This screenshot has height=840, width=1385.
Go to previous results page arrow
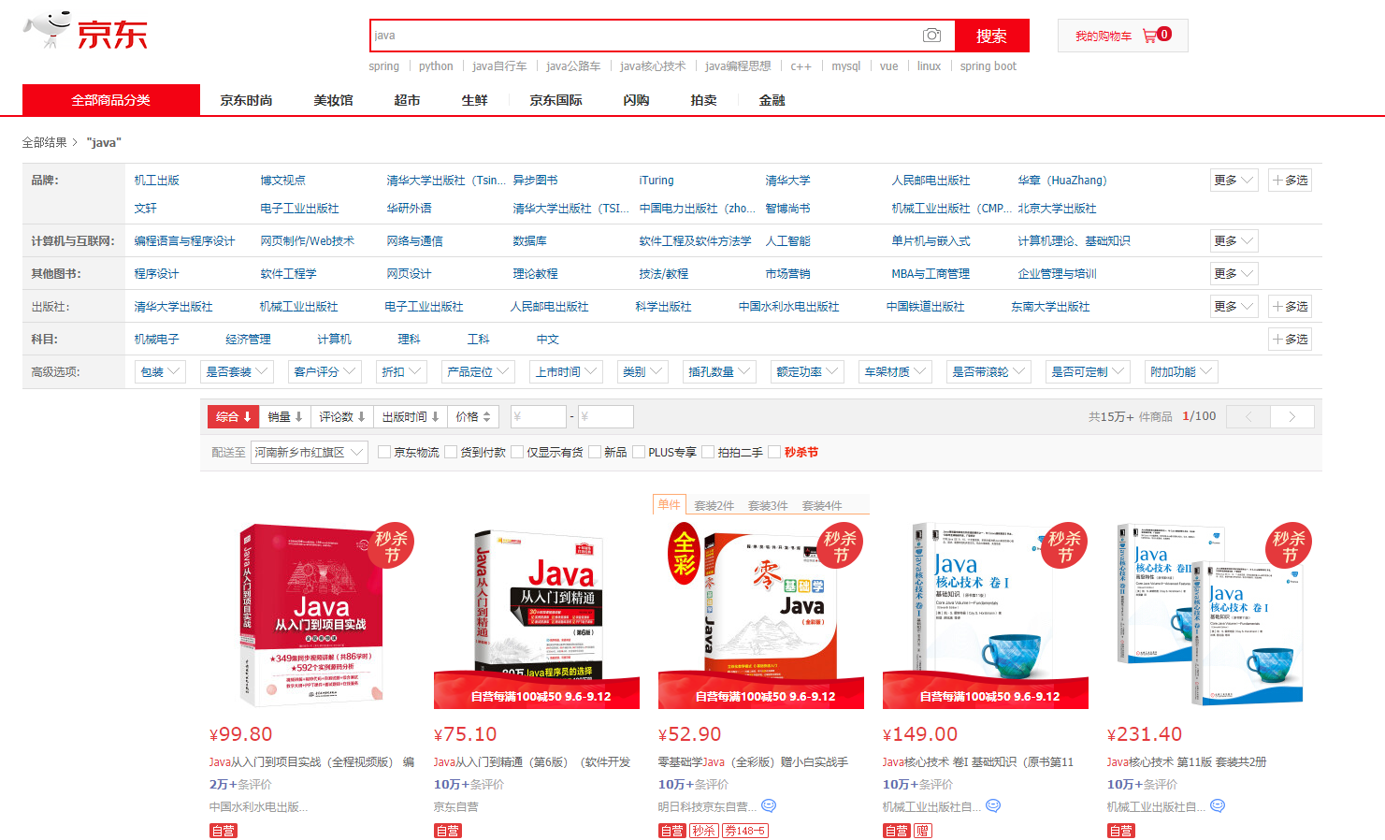click(x=1248, y=417)
